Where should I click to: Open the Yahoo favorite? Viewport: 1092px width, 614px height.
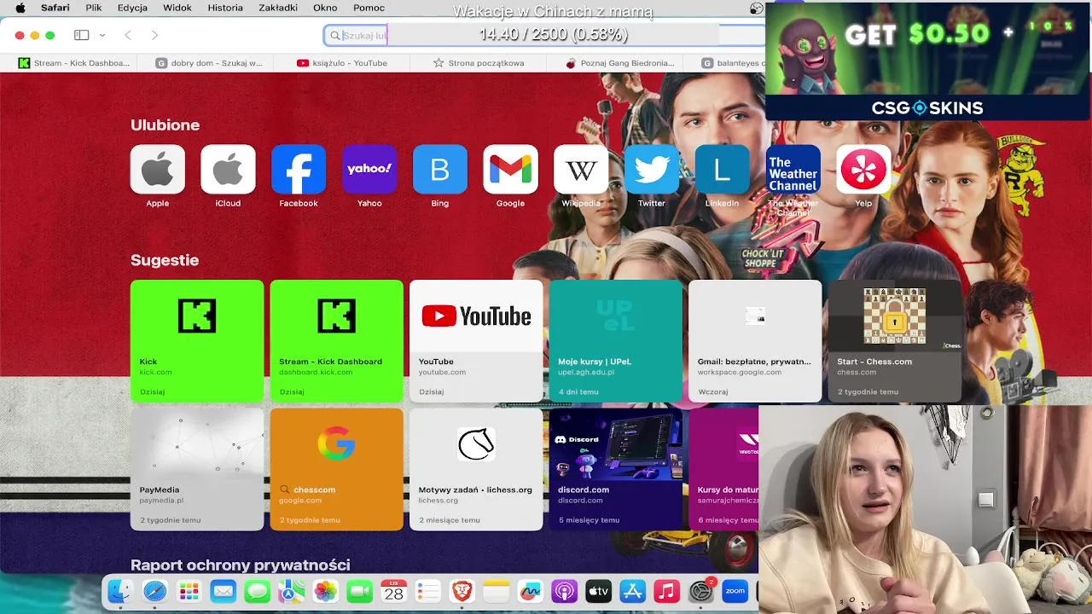pyautogui.click(x=369, y=169)
